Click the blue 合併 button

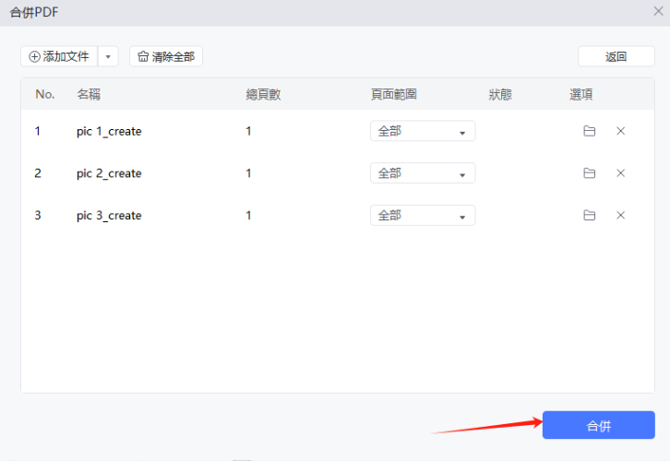(x=598, y=425)
